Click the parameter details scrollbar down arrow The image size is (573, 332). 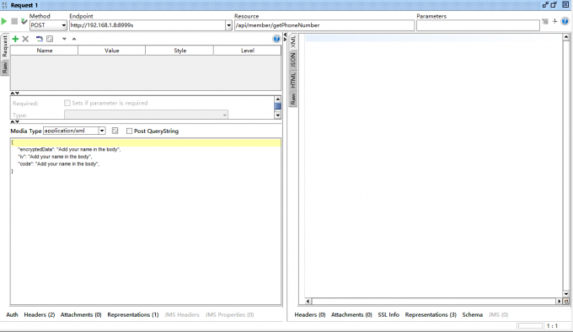(278, 115)
